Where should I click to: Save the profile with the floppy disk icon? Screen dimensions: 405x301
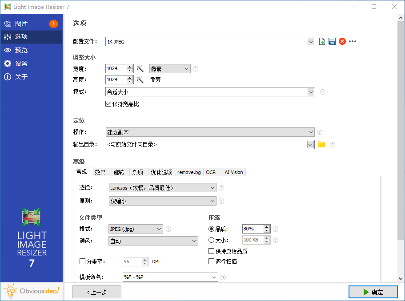[x=332, y=41]
